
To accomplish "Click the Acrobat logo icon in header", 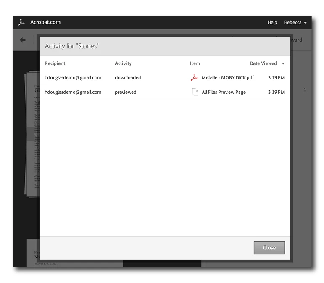I will point(21,22).
